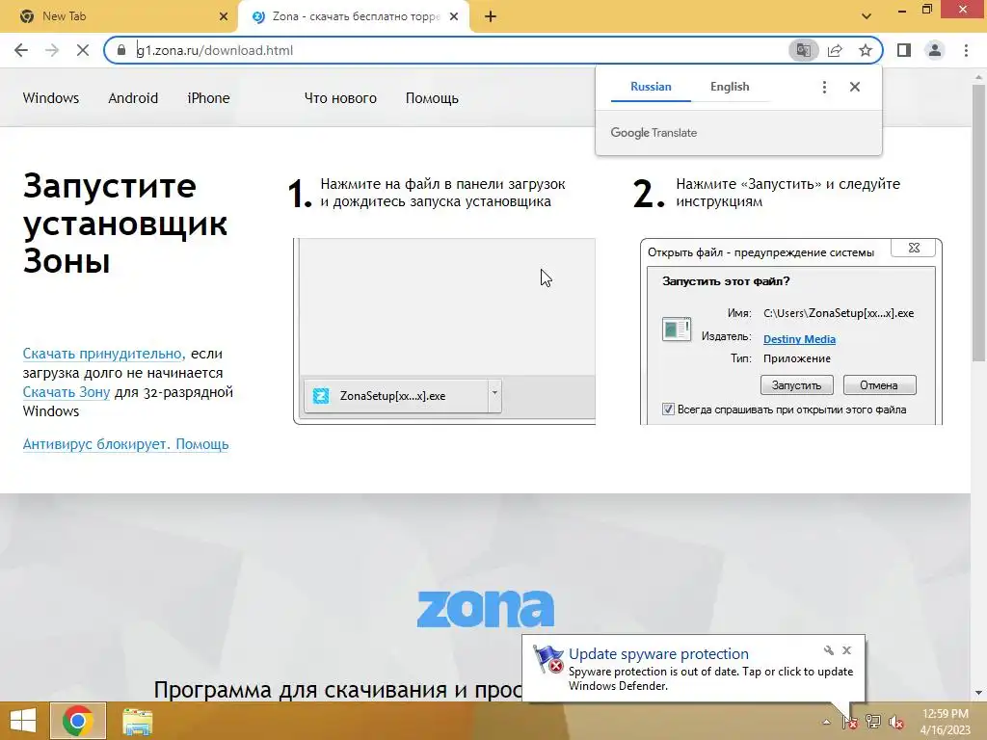The height and width of the screenshot is (740, 987).
Task: Open the Google Translate address bar icon
Action: tap(803, 50)
